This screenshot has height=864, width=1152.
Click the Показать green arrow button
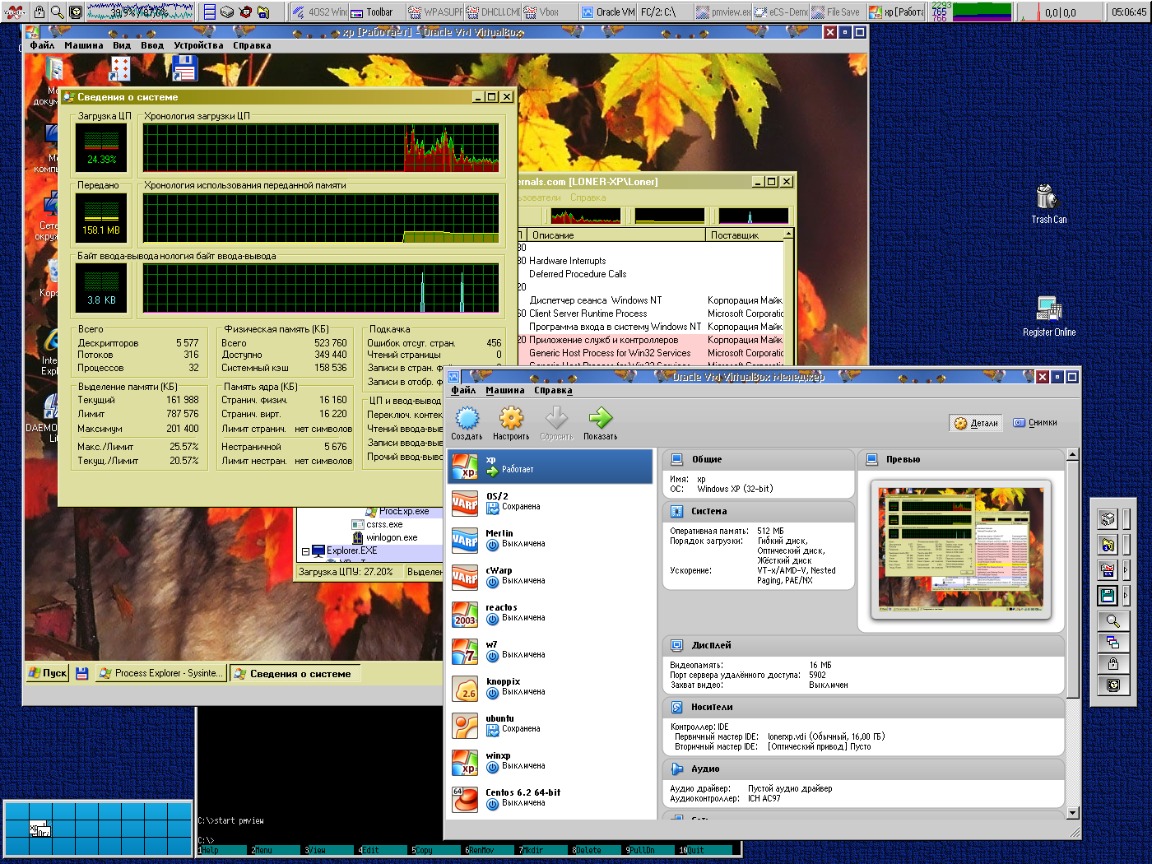tap(600, 423)
